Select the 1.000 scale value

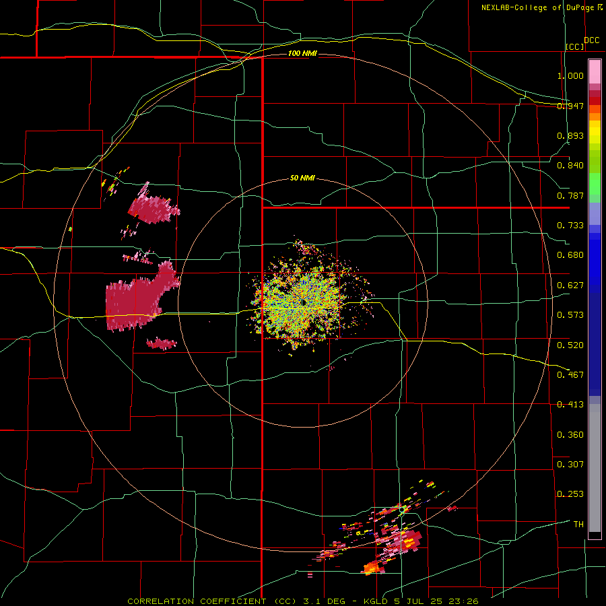[570, 75]
